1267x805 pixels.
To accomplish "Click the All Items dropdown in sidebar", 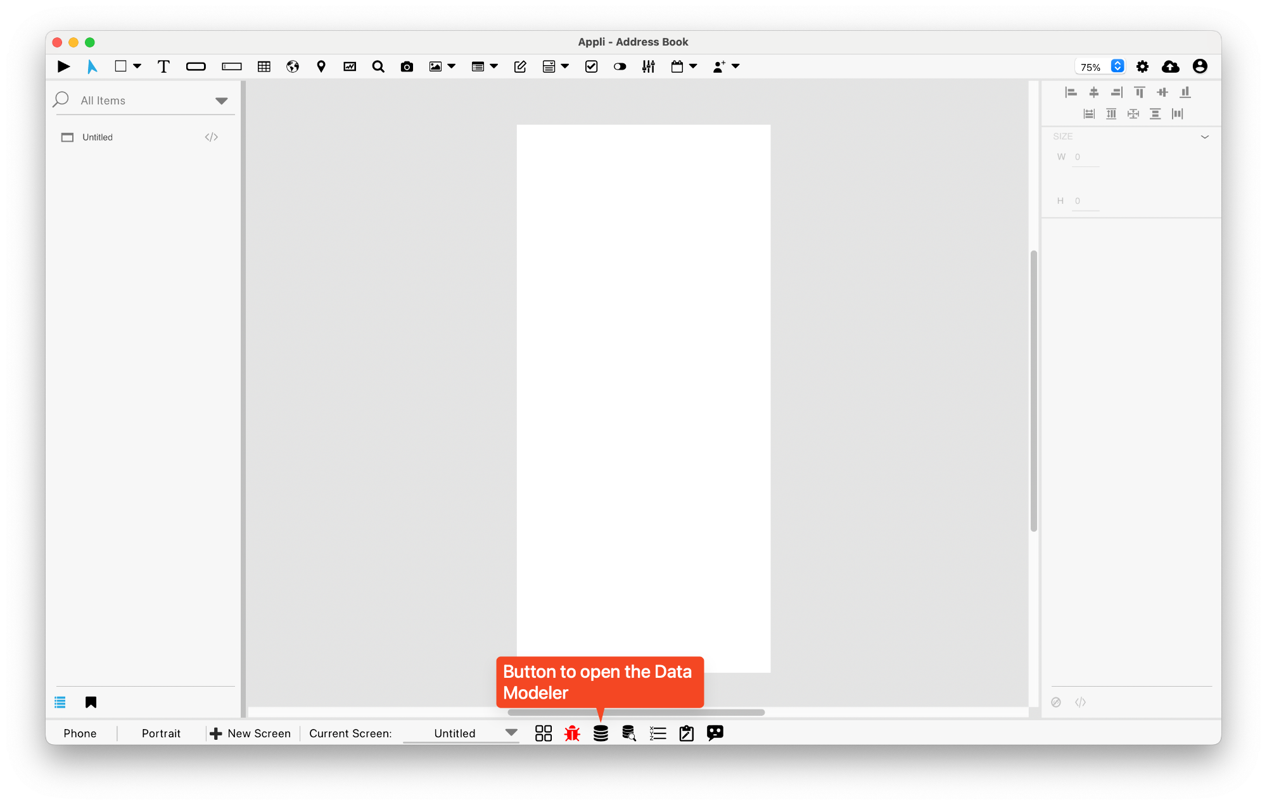I will click(222, 101).
